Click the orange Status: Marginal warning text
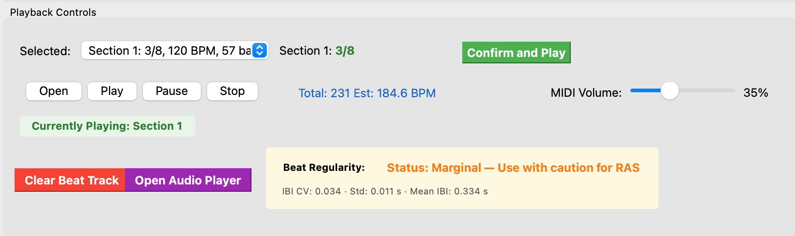The width and height of the screenshot is (795, 236). click(513, 168)
